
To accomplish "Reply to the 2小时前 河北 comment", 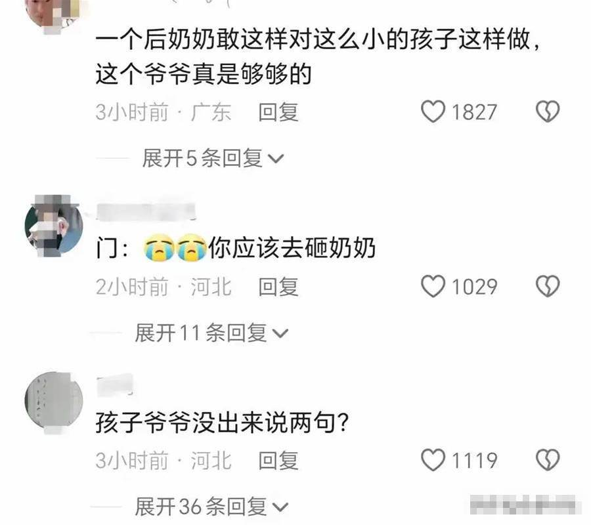I will [x=278, y=287].
